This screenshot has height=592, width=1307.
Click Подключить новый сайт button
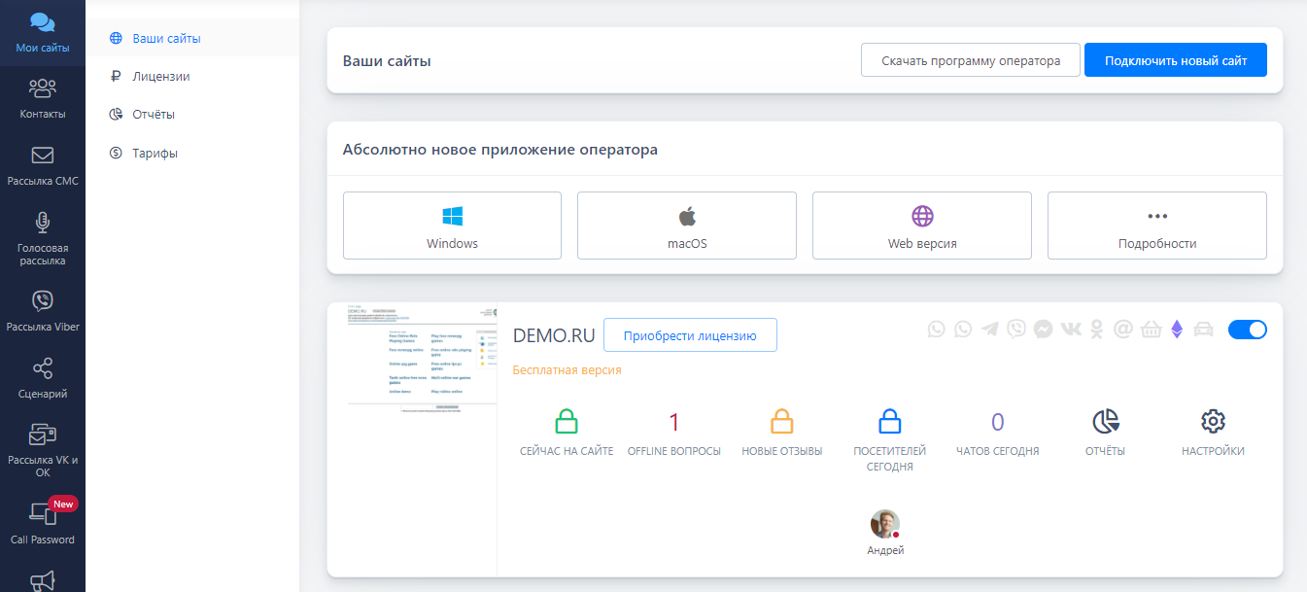coord(1175,60)
